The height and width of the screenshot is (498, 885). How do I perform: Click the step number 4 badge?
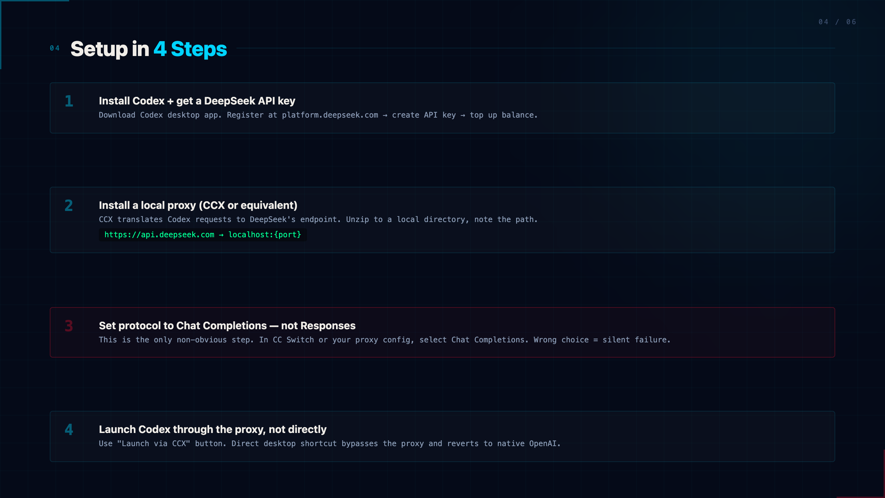coord(69,430)
